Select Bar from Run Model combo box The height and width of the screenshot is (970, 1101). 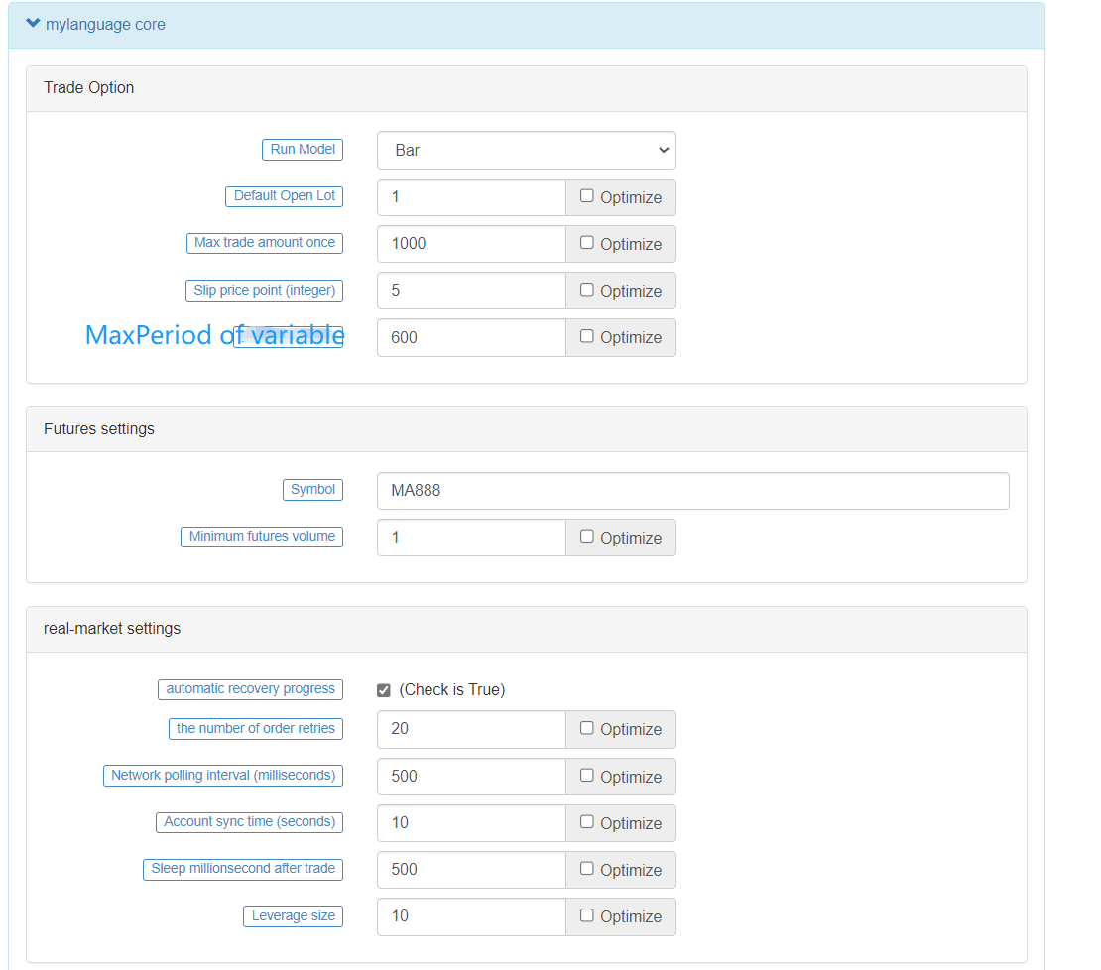(526, 150)
